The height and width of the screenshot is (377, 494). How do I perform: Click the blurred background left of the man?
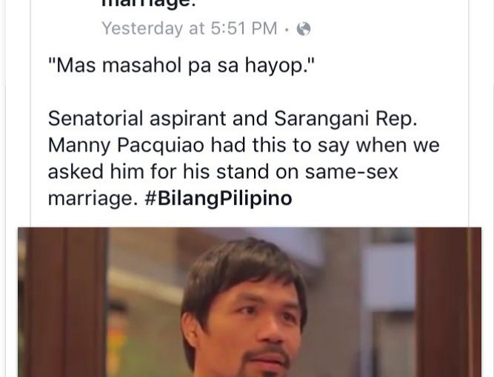tap(145, 302)
